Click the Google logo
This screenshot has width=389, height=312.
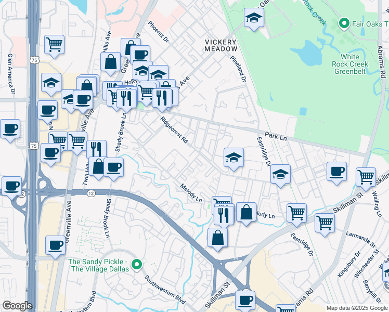click(17, 306)
